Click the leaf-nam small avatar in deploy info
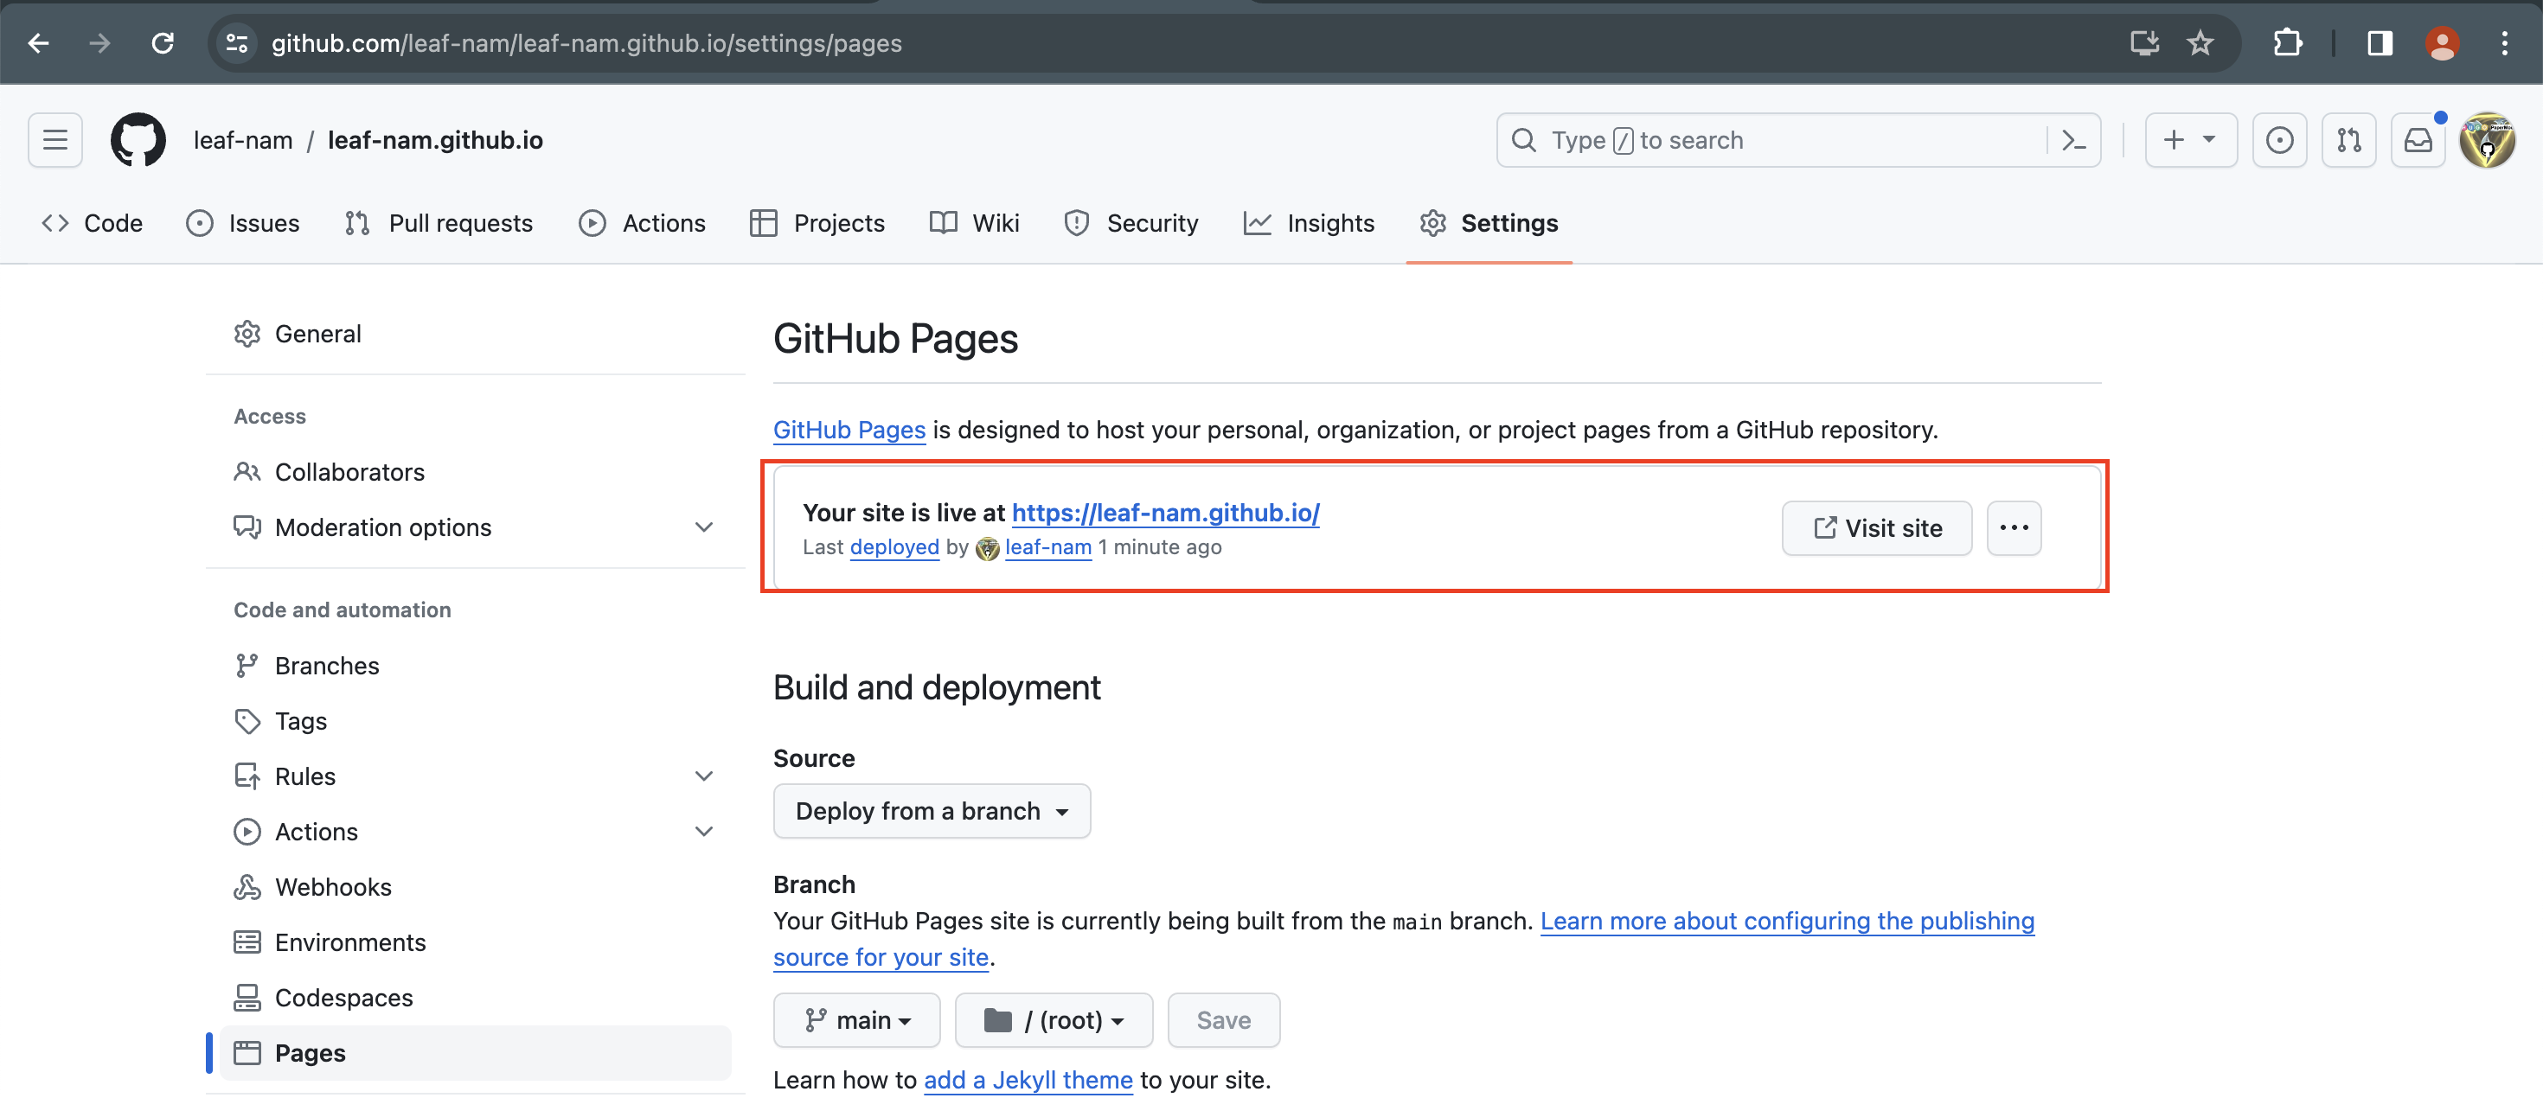The image size is (2543, 1098). tap(987, 547)
